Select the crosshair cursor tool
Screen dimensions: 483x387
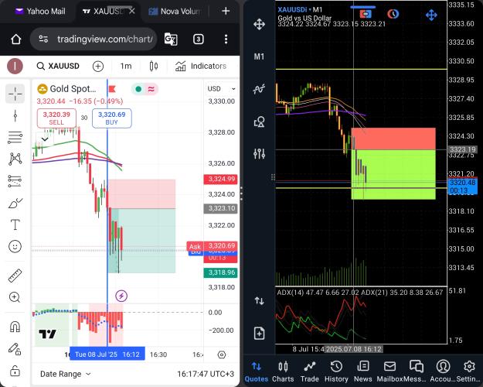tap(15, 93)
